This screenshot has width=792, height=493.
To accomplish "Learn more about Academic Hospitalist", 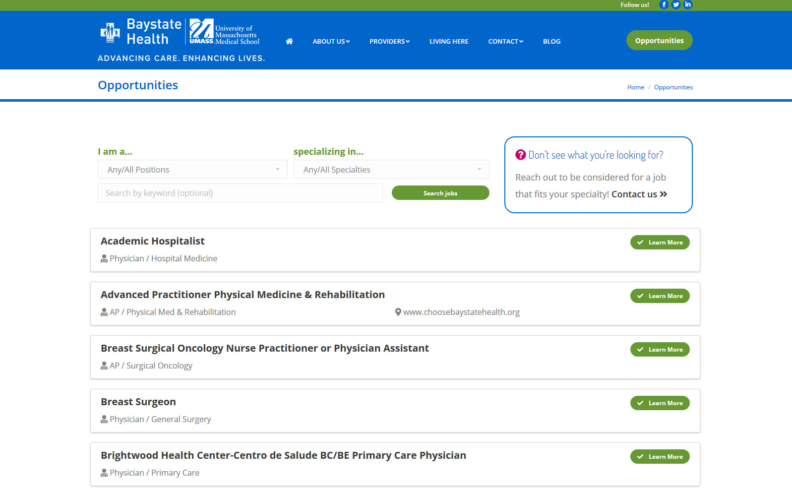I will pyautogui.click(x=660, y=243).
